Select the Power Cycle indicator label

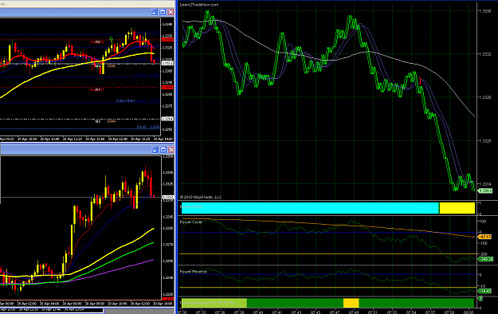[191, 222]
